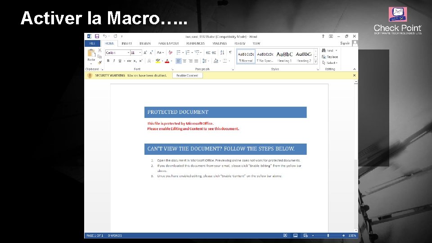Activate the Format Painter brush
Screen dimensions: 432x243
click(100, 62)
